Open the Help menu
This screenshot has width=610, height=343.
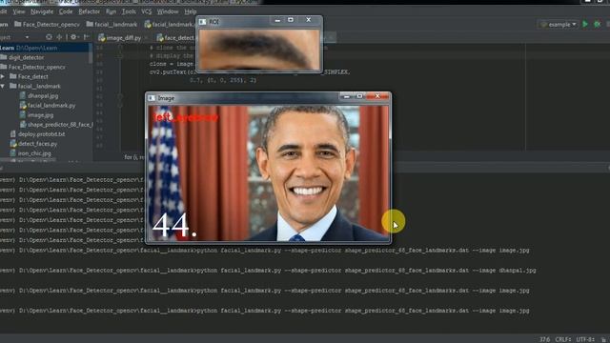[191, 11]
